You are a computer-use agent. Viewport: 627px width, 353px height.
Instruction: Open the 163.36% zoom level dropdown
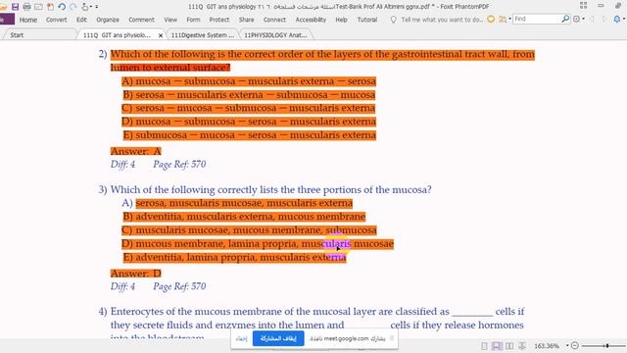[x=567, y=345]
